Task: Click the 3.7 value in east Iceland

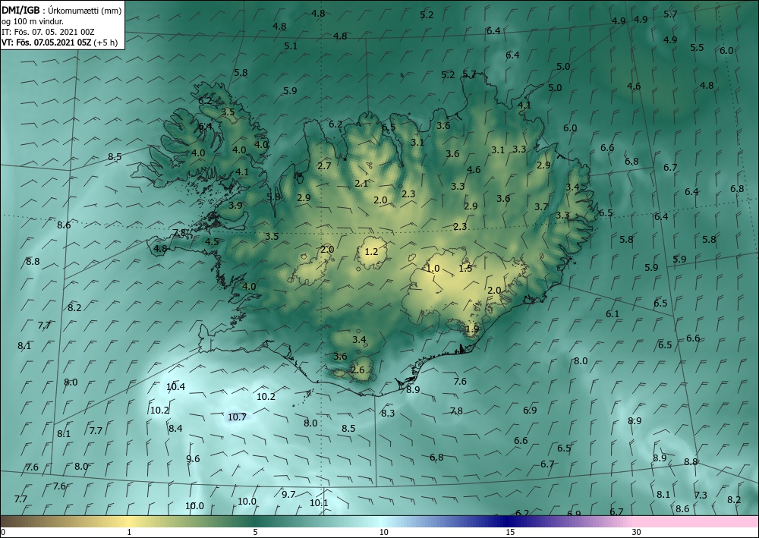Action: pyautogui.click(x=541, y=206)
